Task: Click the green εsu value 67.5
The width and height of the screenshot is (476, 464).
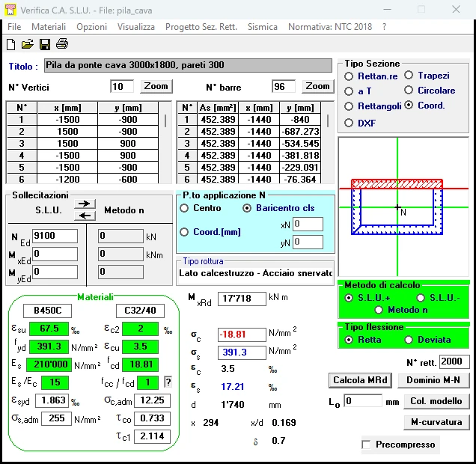Action: click(49, 329)
